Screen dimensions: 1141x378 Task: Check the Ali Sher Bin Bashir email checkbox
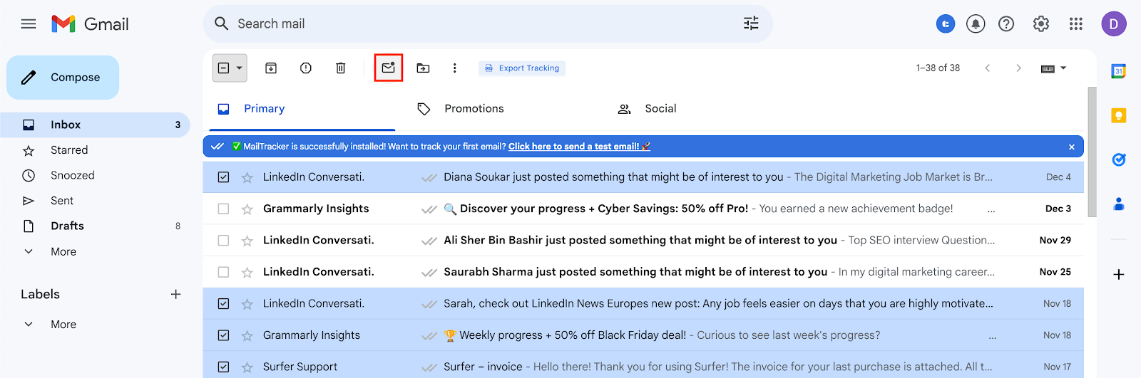click(223, 241)
